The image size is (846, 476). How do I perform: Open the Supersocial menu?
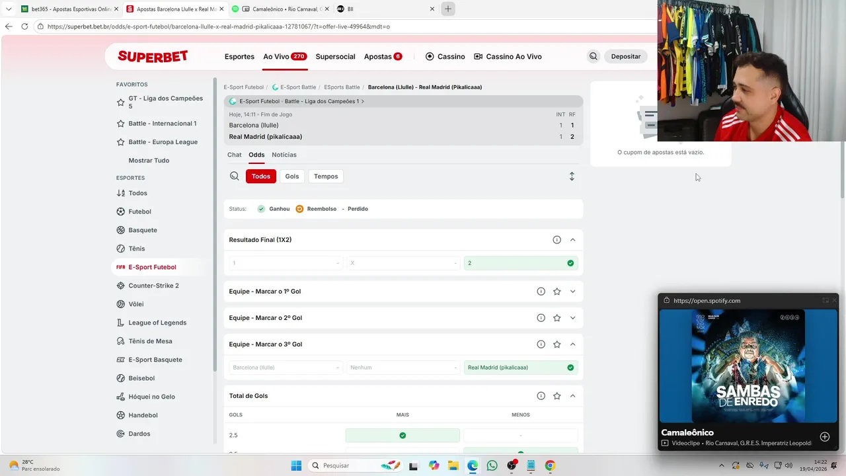point(335,57)
